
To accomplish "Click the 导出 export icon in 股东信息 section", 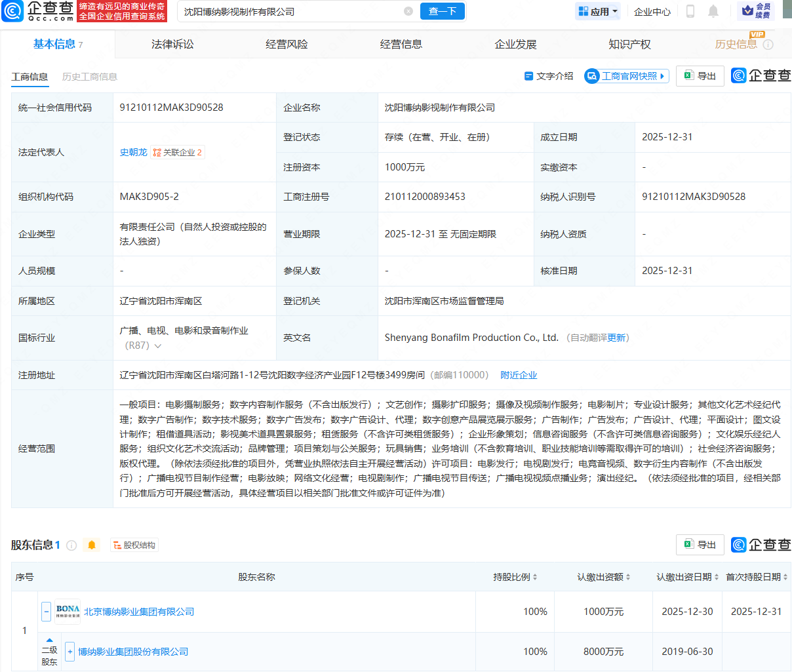I will point(700,544).
